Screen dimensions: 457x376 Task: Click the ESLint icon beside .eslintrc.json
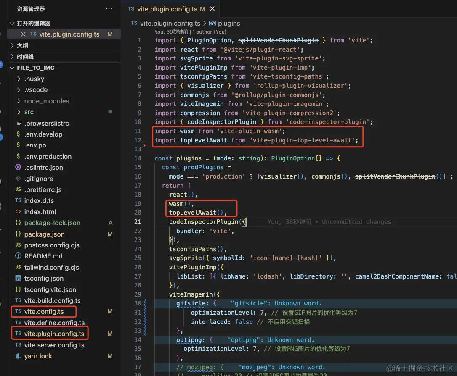(x=18, y=167)
